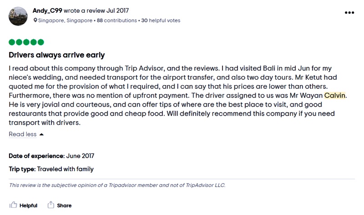Image resolution: width=364 pixels, height=215 pixels.
Task: Click the 'Read less' link
Action: (x=23, y=134)
